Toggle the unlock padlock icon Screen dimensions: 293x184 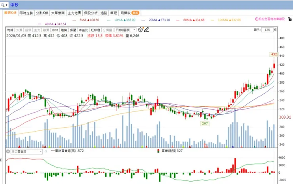pos(289,19)
